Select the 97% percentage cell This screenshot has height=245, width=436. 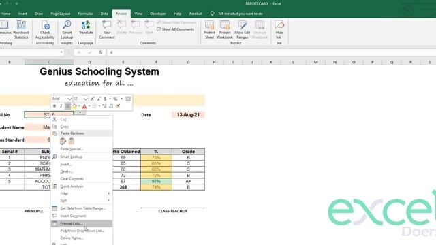click(156, 181)
